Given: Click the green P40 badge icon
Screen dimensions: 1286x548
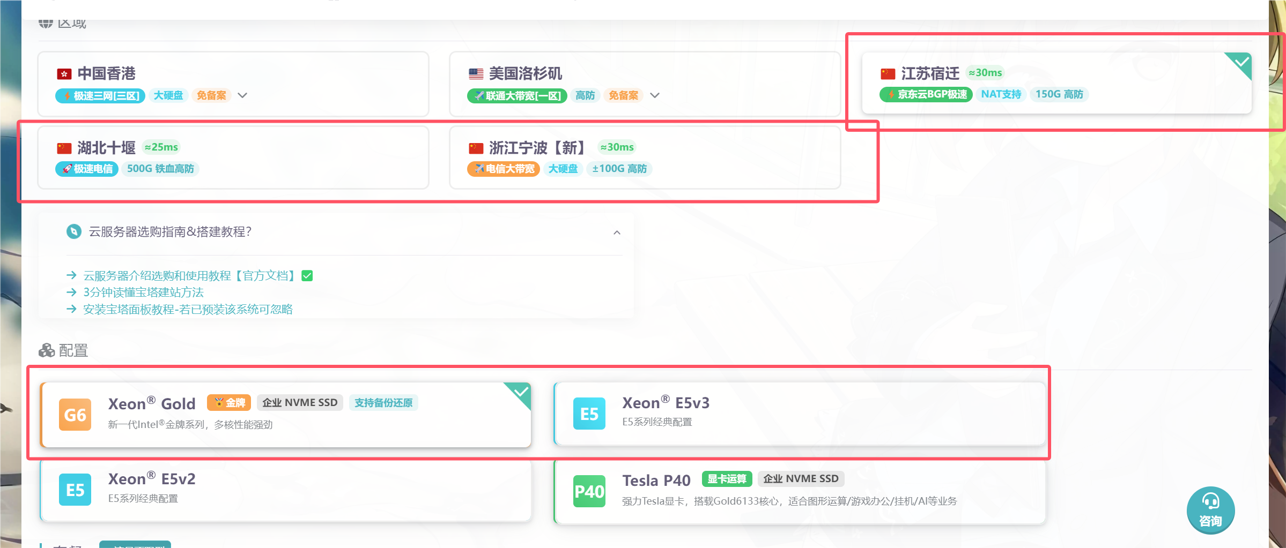Looking at the screenshot, I should 589,491.
